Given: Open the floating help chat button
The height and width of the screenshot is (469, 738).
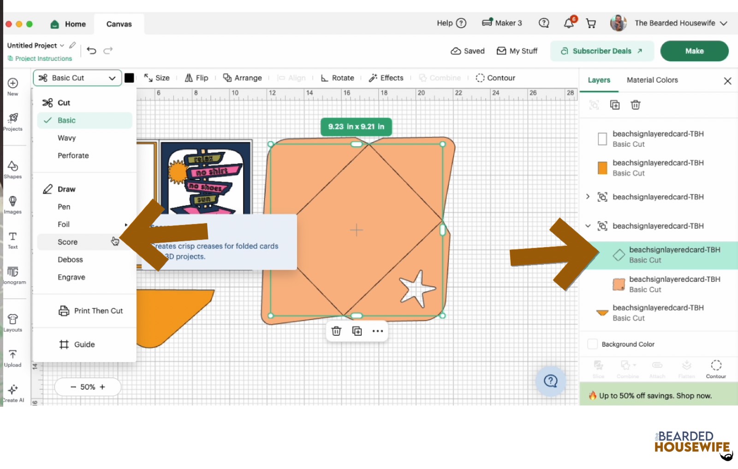Looking at the screenshot, I should click(x=551, y=381).
